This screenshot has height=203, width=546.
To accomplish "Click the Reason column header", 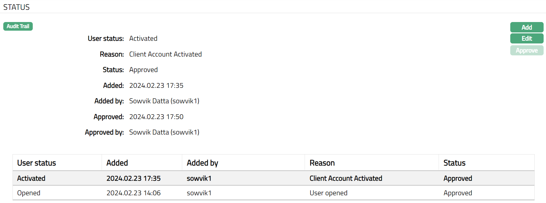I will pyautogui.click(x=322, y=163).
